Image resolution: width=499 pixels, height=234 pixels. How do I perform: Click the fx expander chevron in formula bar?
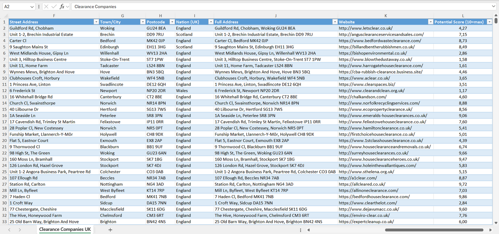67,7
